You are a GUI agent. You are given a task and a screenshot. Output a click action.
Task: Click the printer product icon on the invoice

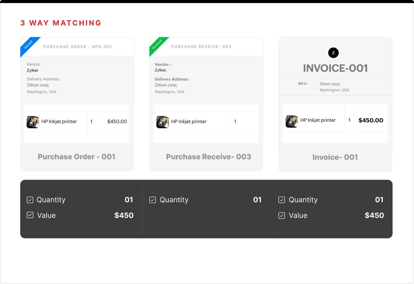pos(292,121)
